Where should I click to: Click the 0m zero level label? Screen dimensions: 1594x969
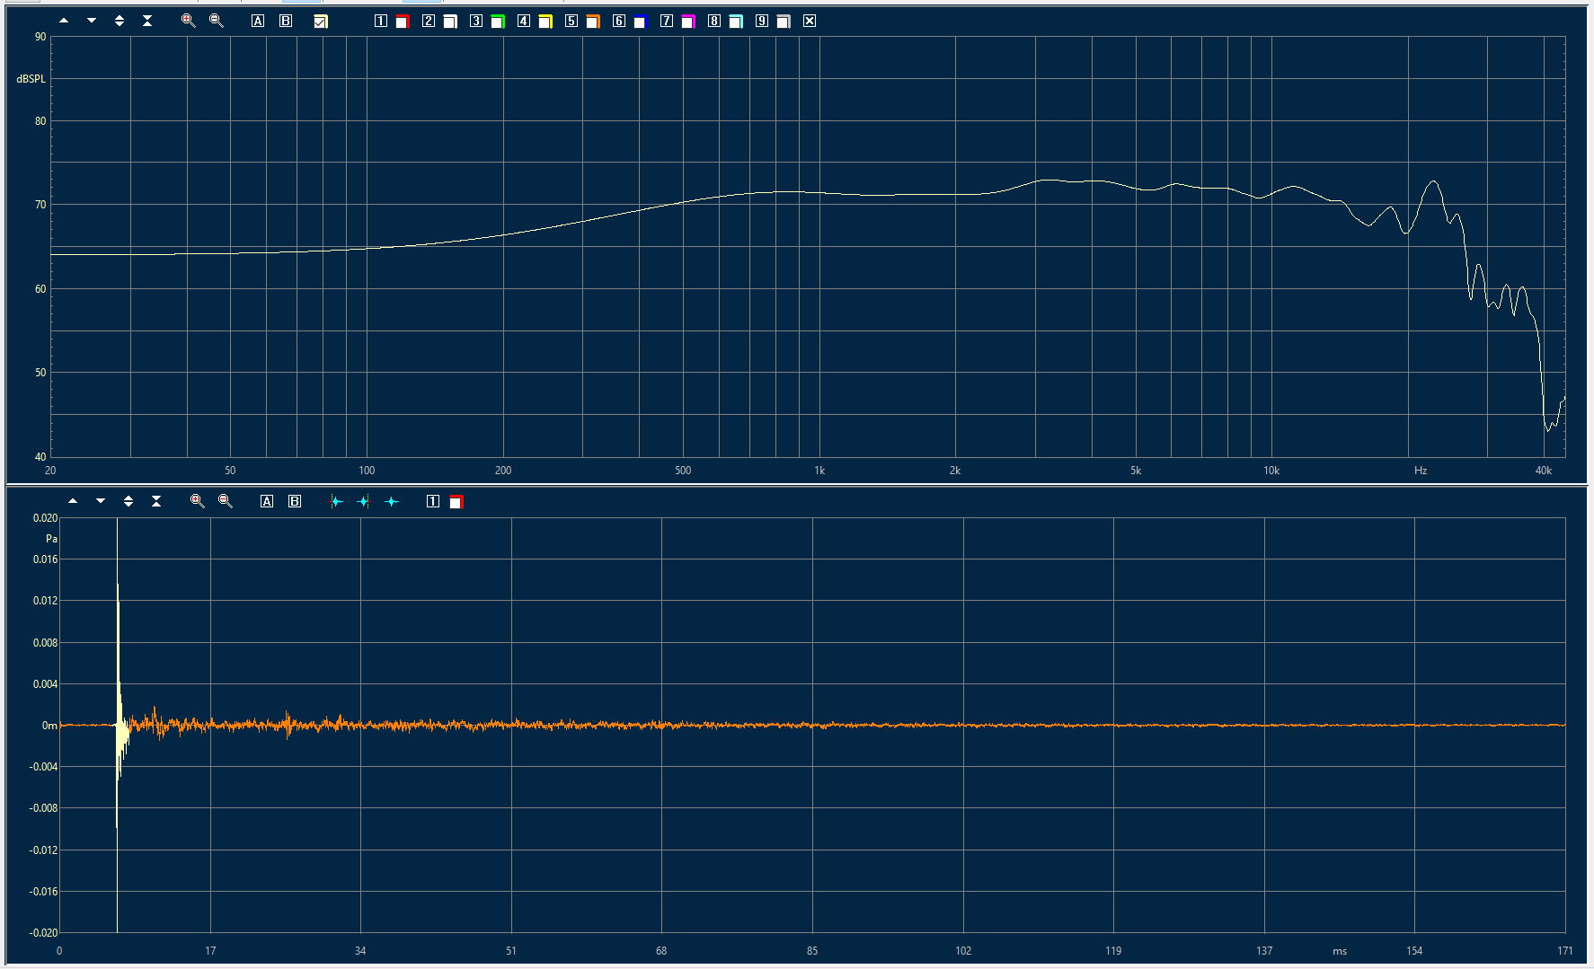(x=49, y=726)
